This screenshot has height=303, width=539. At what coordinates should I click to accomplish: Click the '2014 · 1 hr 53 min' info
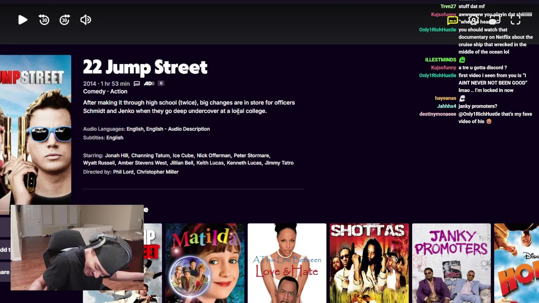(x=106, y=84)
